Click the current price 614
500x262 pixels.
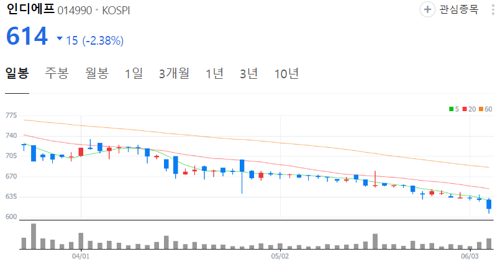pos(27,36)
